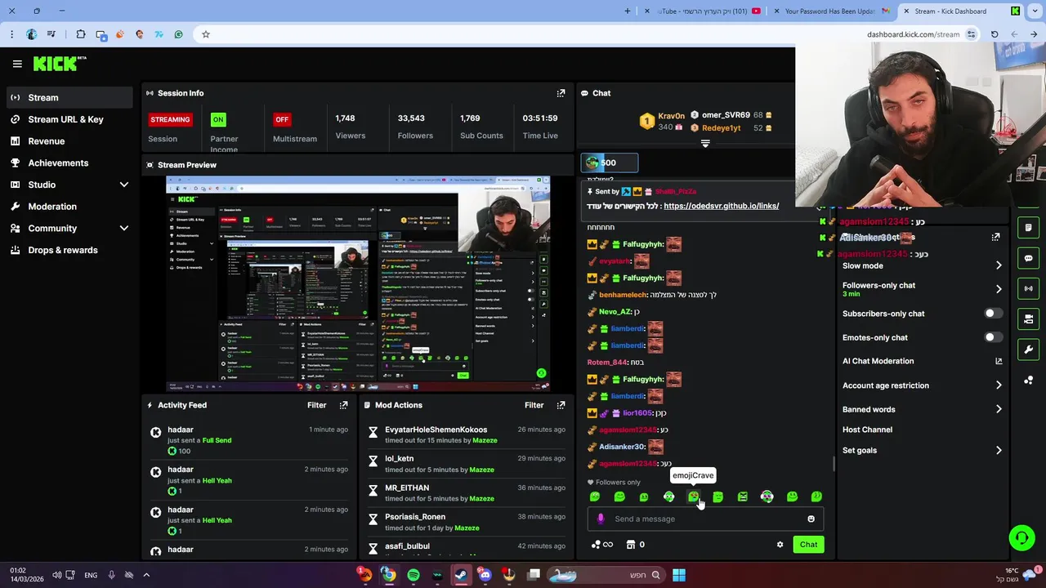The width and height of the screenshot is (1046, 588).
Task: Click the AI Chat Moderation external link icon
Action: click(x=999, y=361)
